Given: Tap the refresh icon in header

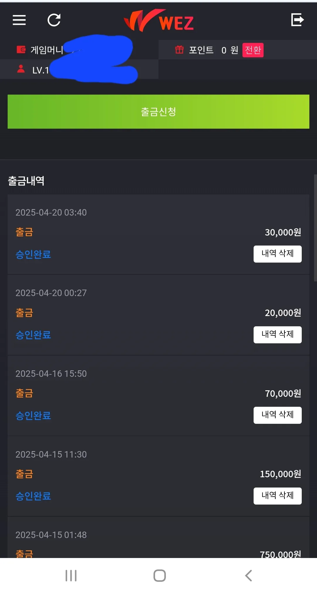Looking at the screenshot, I should coord(54,20).
